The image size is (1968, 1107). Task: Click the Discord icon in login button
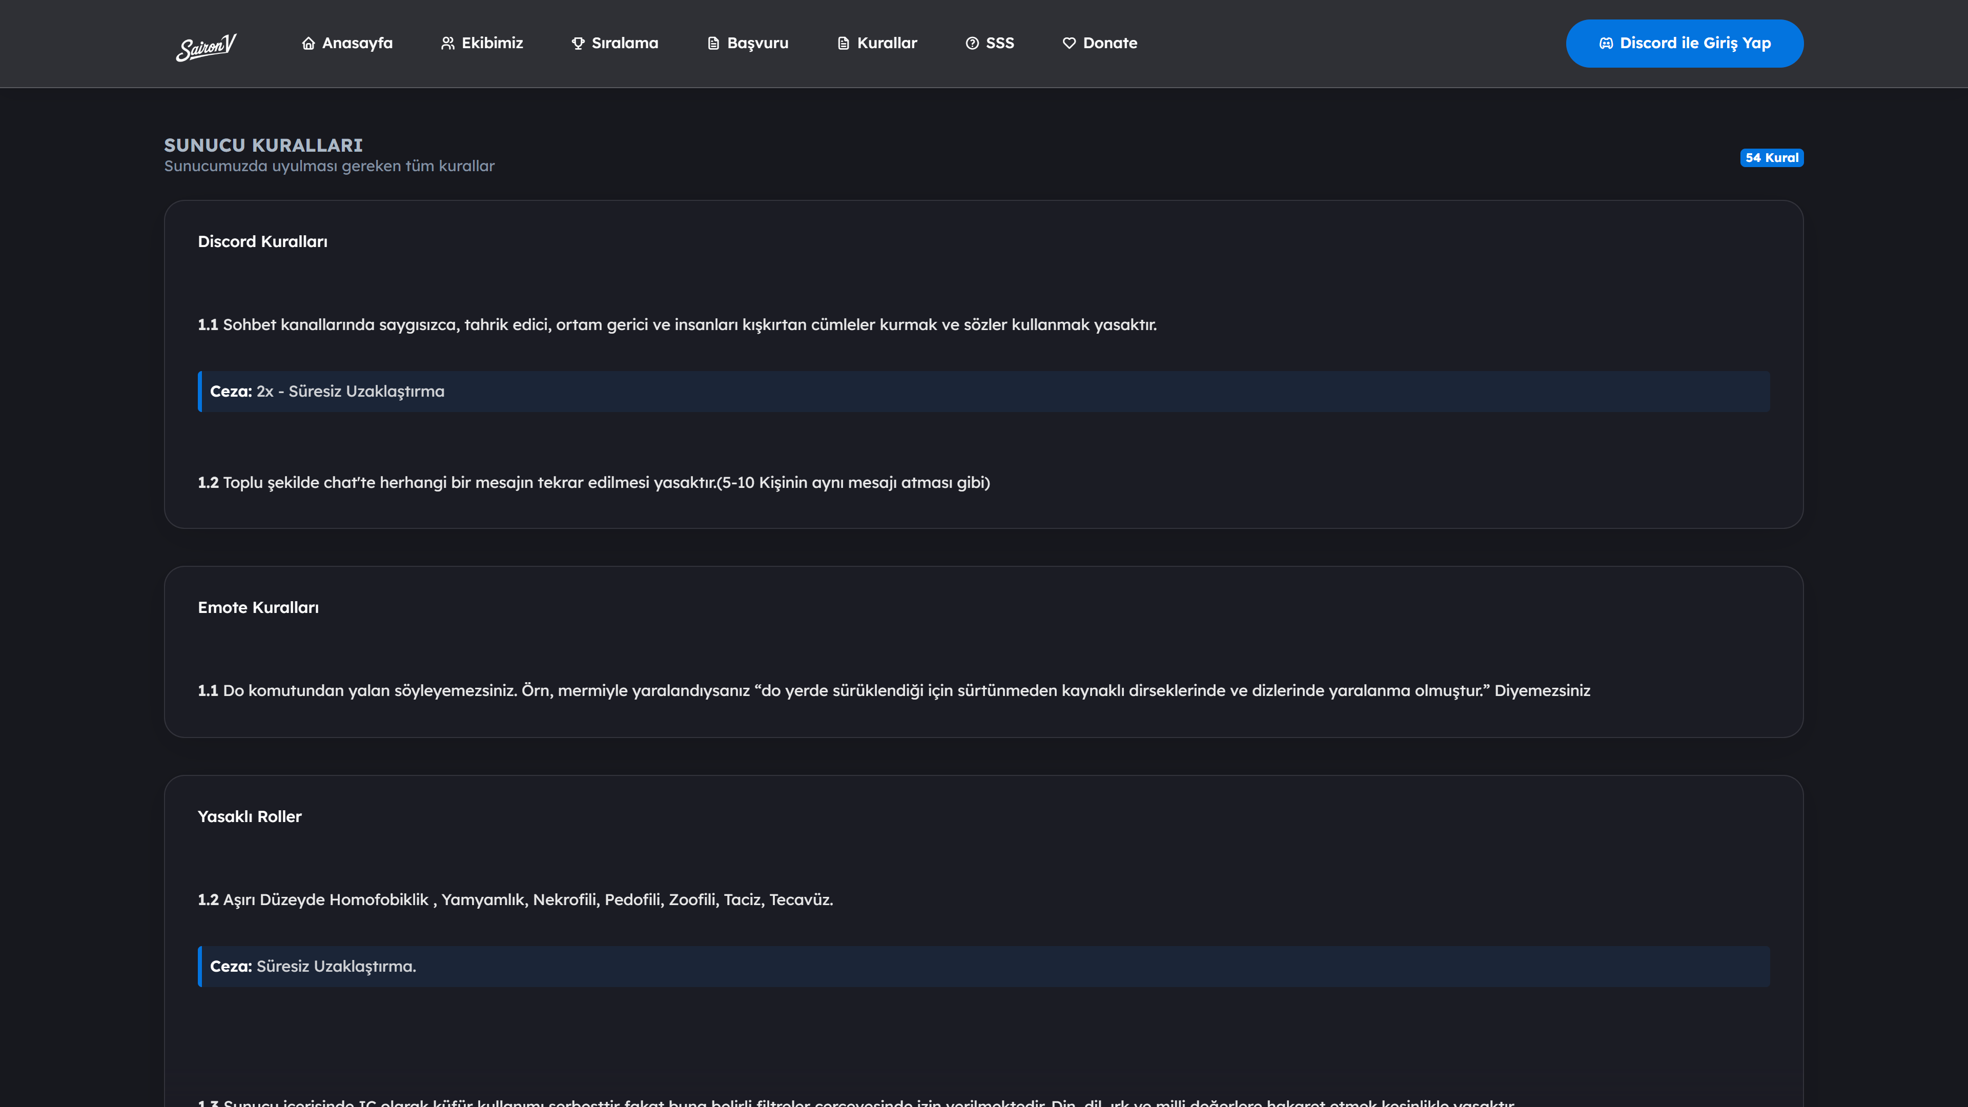[x=1606, y=44]
